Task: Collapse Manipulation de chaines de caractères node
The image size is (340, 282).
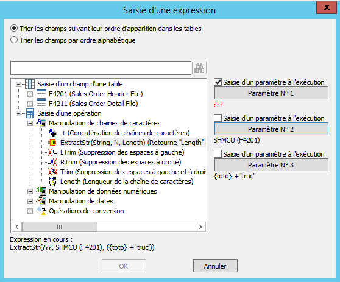Action: (30, 123)
